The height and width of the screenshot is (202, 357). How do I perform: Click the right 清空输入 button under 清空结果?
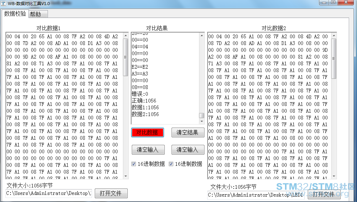(188, 150)
